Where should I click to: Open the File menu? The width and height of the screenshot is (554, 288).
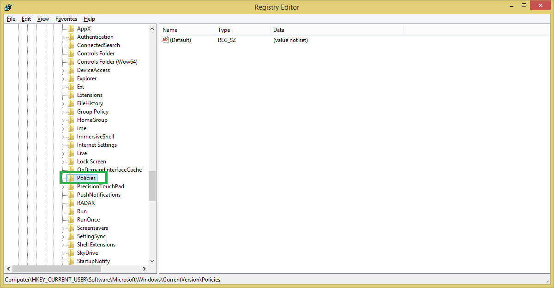click(11, 19)
